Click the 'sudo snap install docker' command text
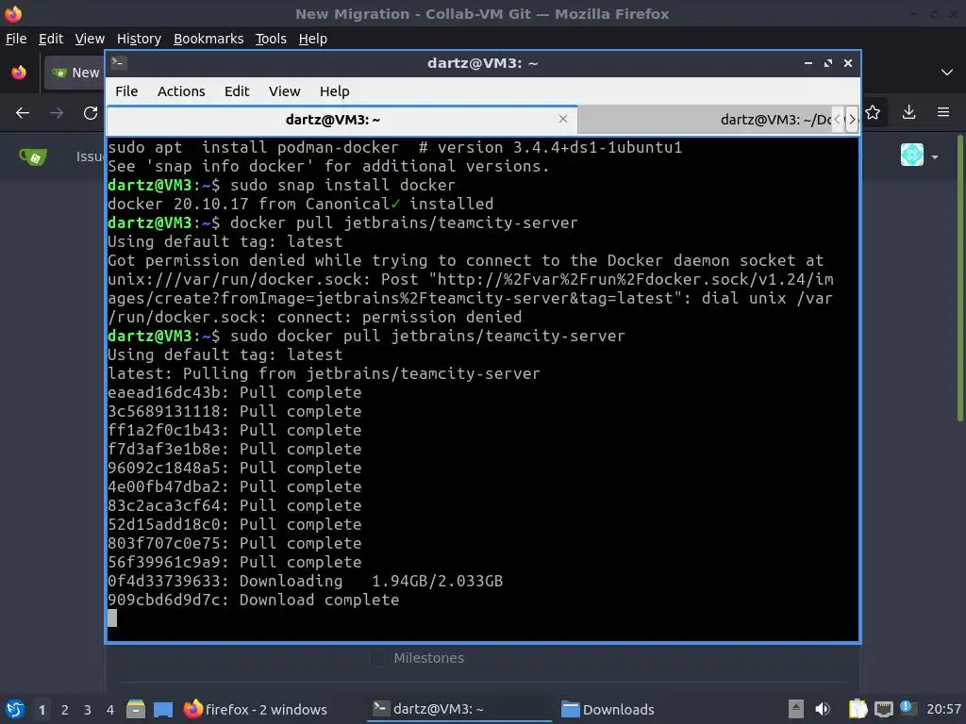Viewport: 966px width, 724px height. tap(342, 185)
